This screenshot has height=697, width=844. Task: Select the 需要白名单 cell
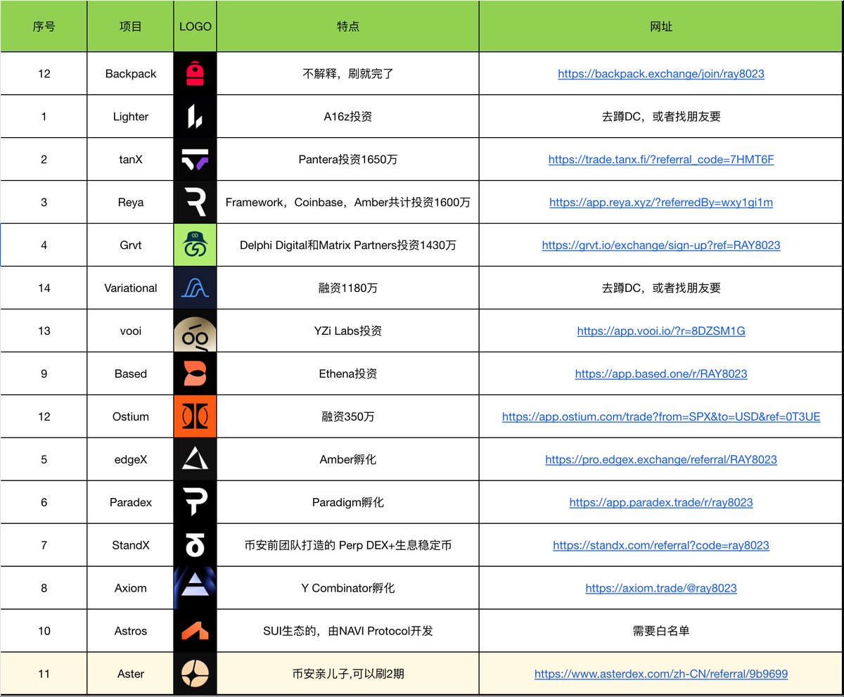point(661,632)
